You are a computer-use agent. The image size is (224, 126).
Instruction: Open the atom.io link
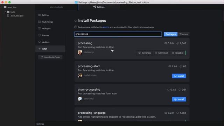106,27
